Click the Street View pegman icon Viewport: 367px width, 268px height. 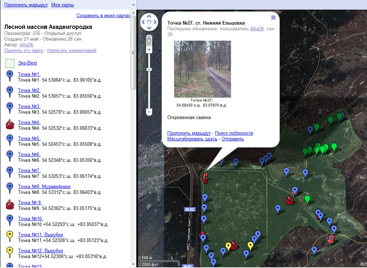click(x=149, y=40)
